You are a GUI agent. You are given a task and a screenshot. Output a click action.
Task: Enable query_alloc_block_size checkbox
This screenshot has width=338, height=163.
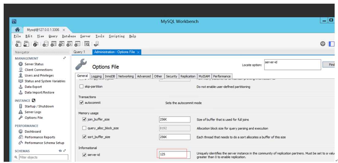[x=84, y=128]
